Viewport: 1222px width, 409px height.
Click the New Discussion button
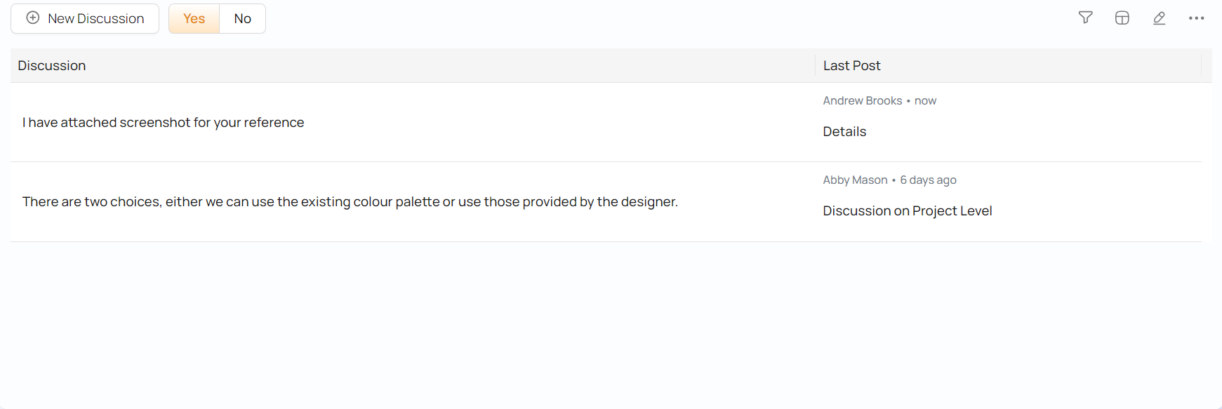point(85,19)
